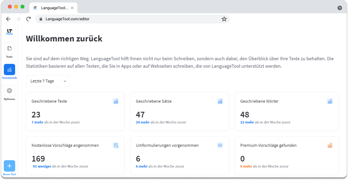Open the Texte documents icon

(9, 48)
